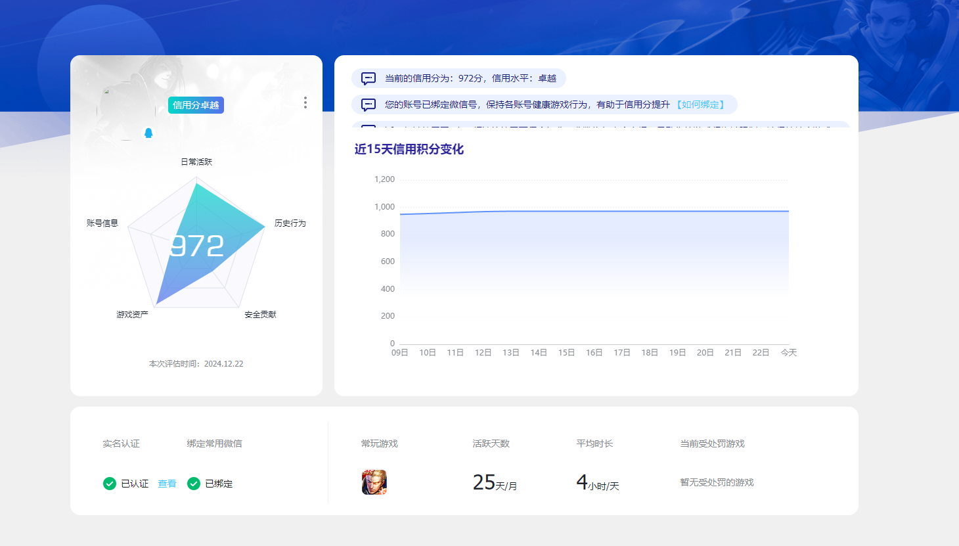959x546 pixels.
Task: Click the 历史行为 radar axis label
Action: tap(290, 223)
